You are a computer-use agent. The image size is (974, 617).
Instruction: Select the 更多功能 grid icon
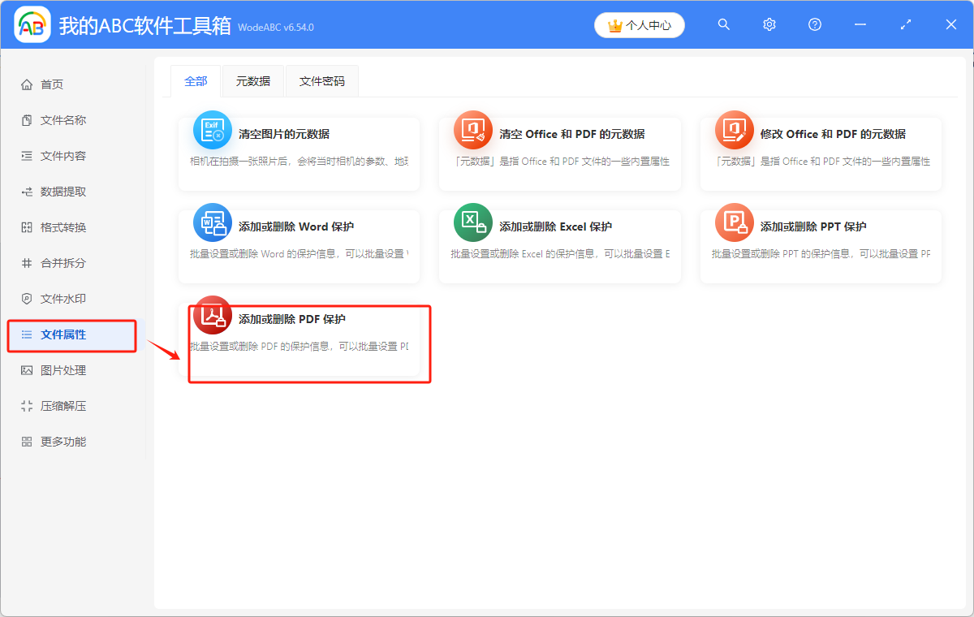coord(27,442)
